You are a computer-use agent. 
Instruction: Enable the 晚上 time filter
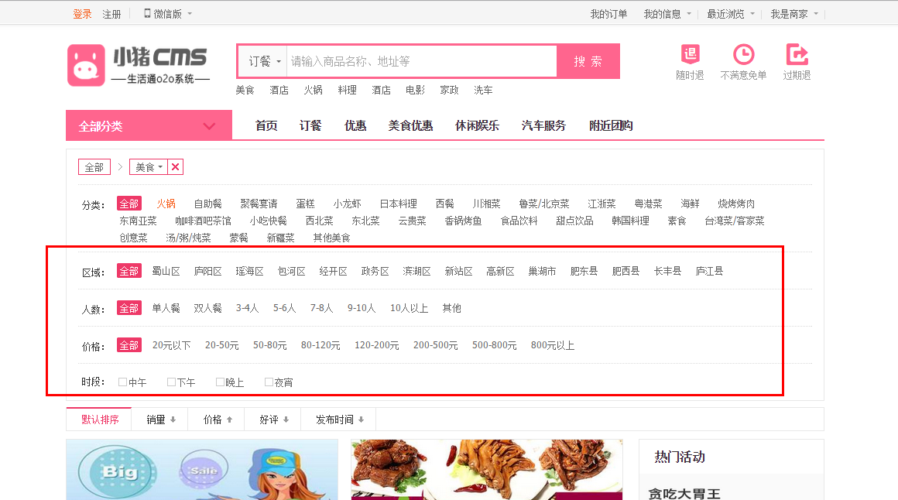pos(219,382)
